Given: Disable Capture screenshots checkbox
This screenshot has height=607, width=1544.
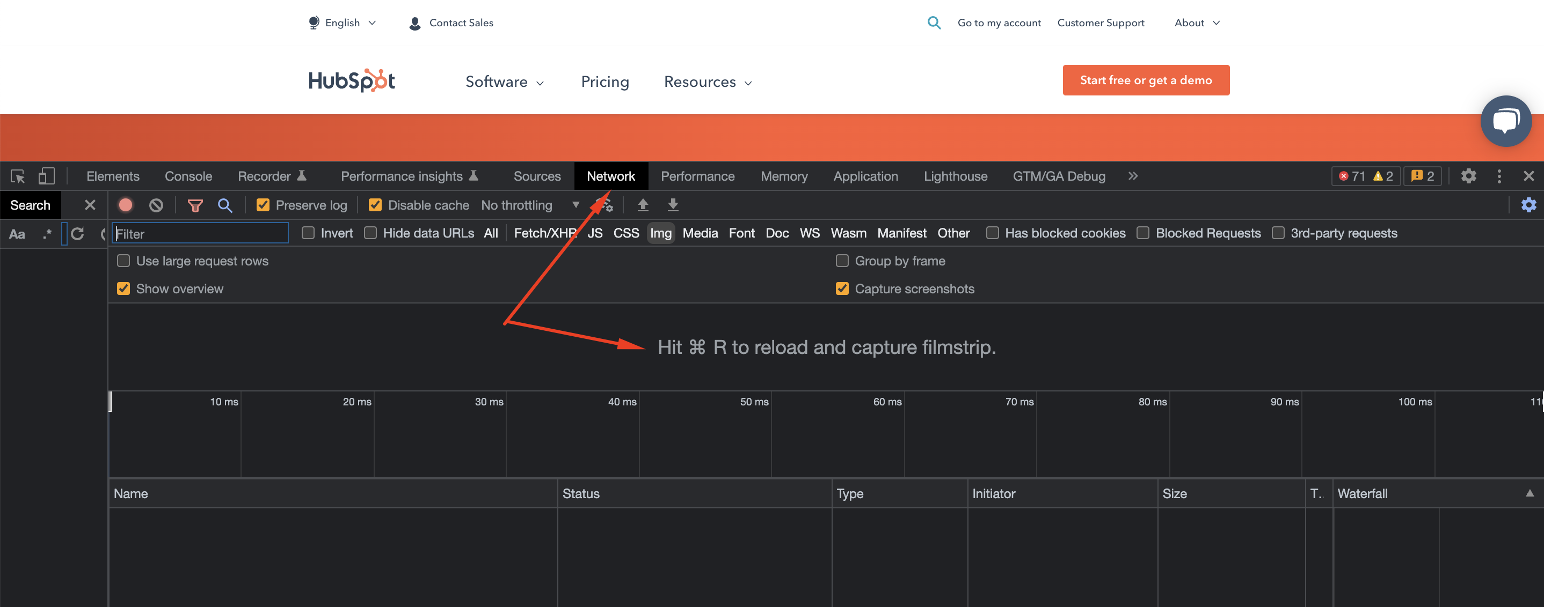Looking at the screenshot, I should coord(842,289).
